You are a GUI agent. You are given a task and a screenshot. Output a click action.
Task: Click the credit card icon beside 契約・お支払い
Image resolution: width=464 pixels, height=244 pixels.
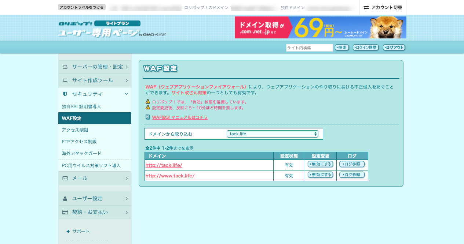tap(65, 212)
